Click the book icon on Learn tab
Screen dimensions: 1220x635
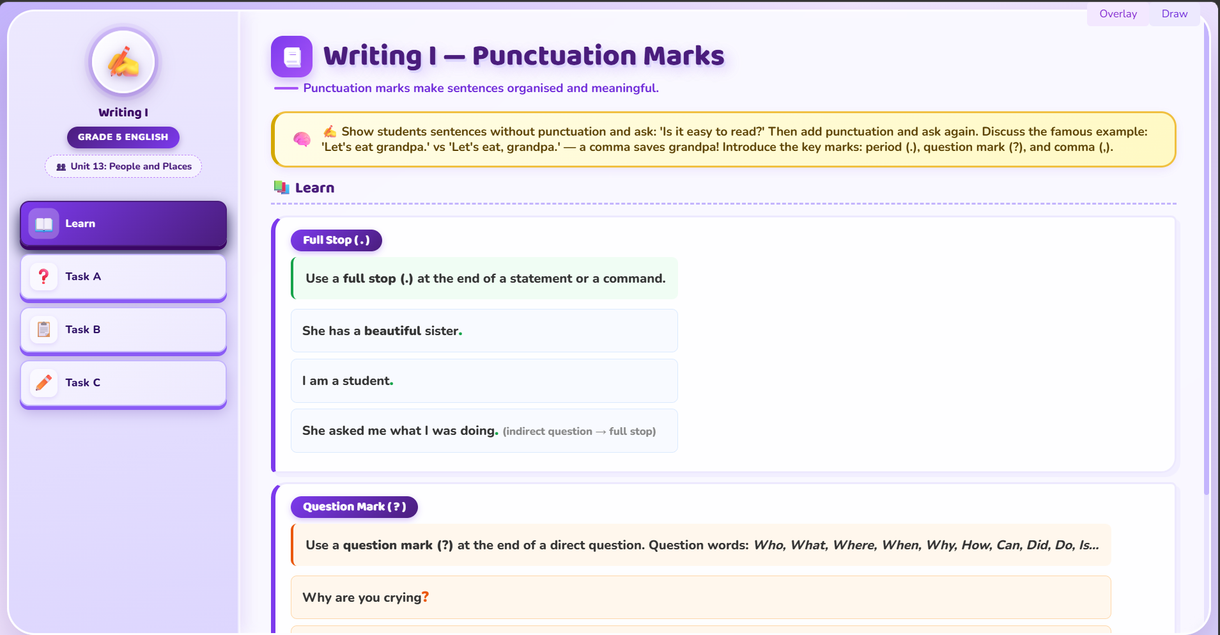[43, 224]
